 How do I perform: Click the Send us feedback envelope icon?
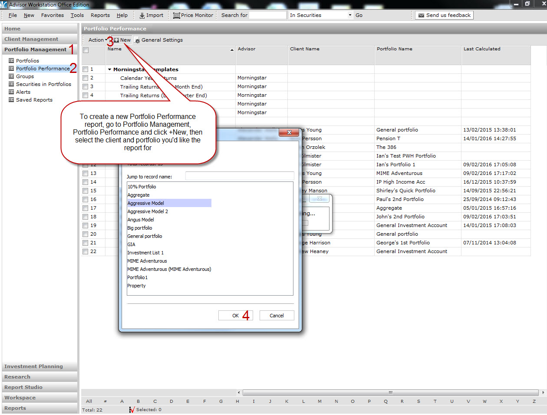point(421,16)
